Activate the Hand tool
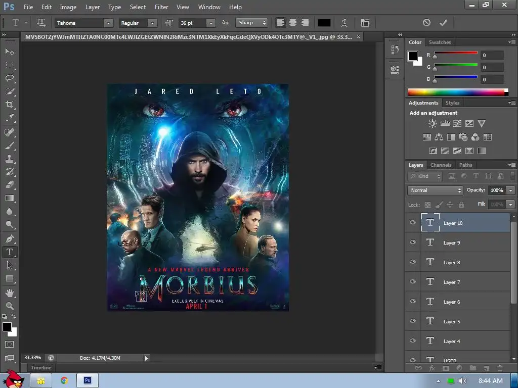Image resolution: width=518 pixels, height=388 pixels. click(10, 293)
